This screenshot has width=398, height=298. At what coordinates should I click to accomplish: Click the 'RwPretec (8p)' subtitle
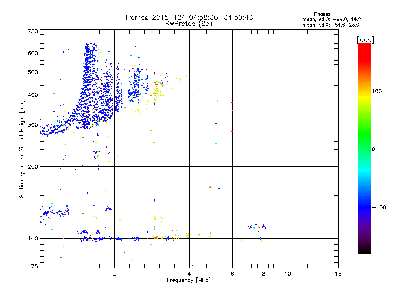(189, 24)
